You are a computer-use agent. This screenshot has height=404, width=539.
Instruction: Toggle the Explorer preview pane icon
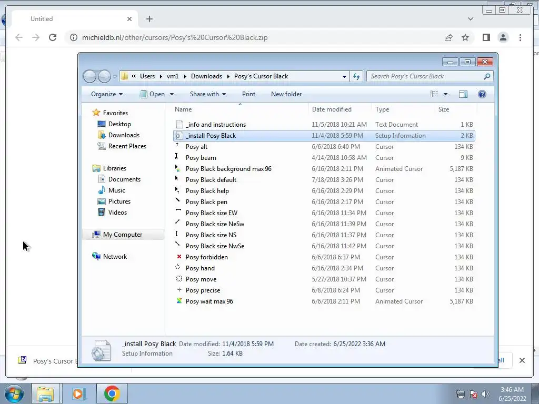pyautogui.click(x=463, y=94)
